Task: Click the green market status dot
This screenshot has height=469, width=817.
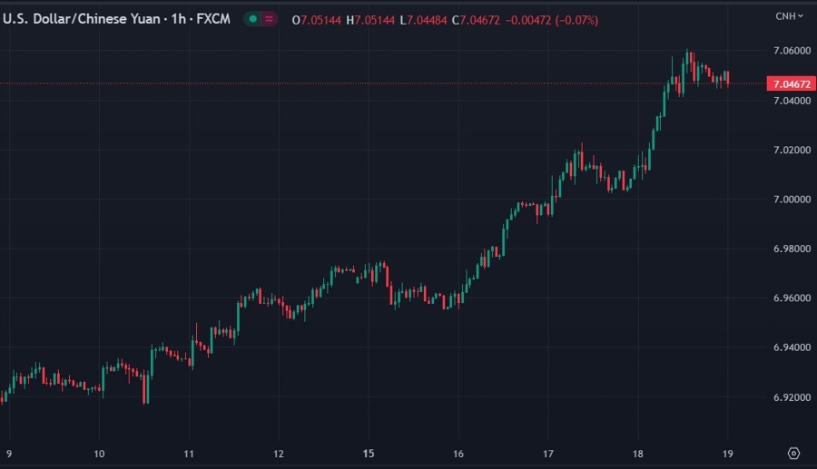Action: [x=252, y=19]
